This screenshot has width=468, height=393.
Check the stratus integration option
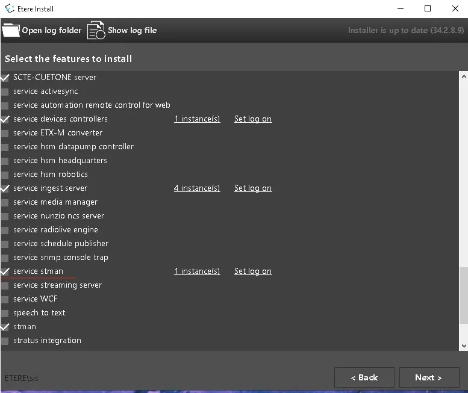pyautogui.click(x=5, y=341)
